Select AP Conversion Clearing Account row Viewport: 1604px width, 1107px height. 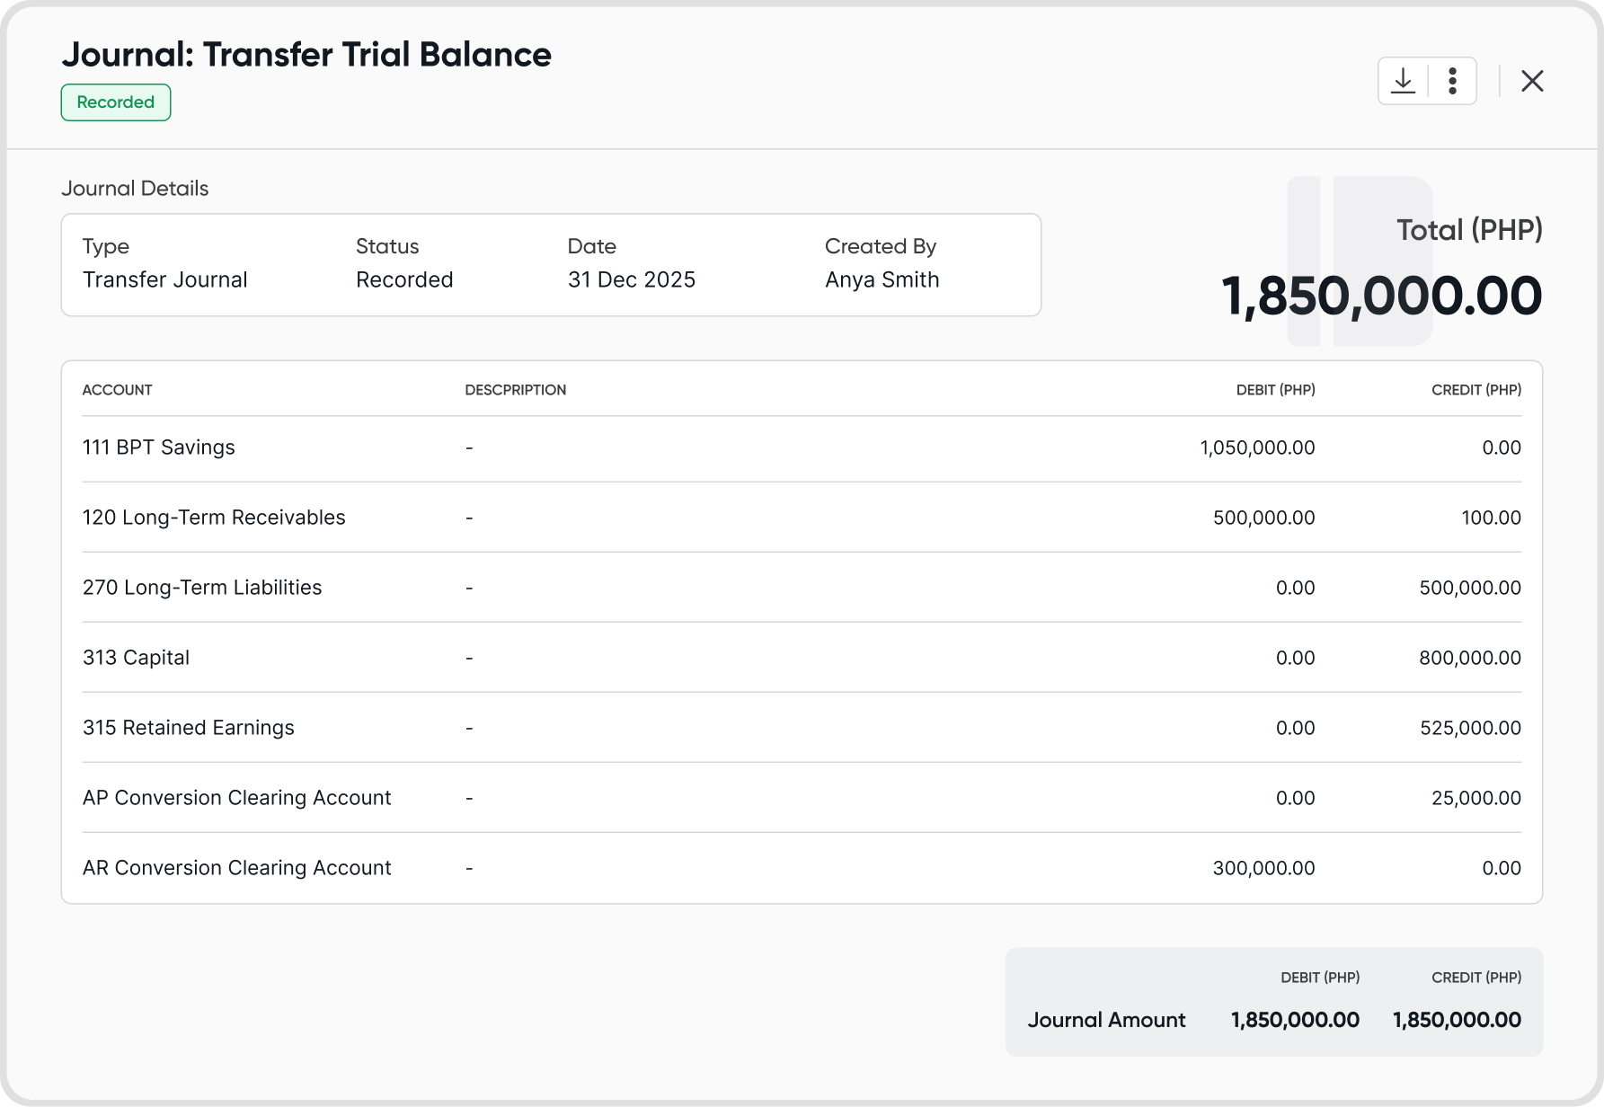(237, 798)
